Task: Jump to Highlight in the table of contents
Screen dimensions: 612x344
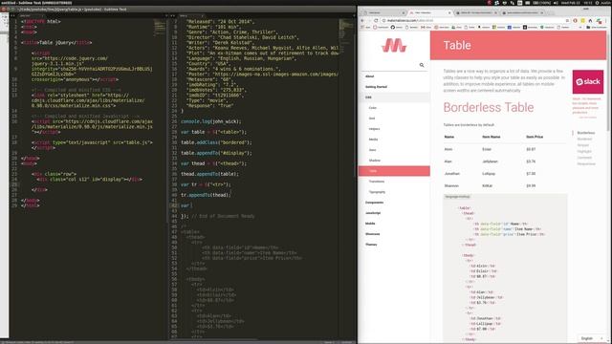Action: coord(584,151)
